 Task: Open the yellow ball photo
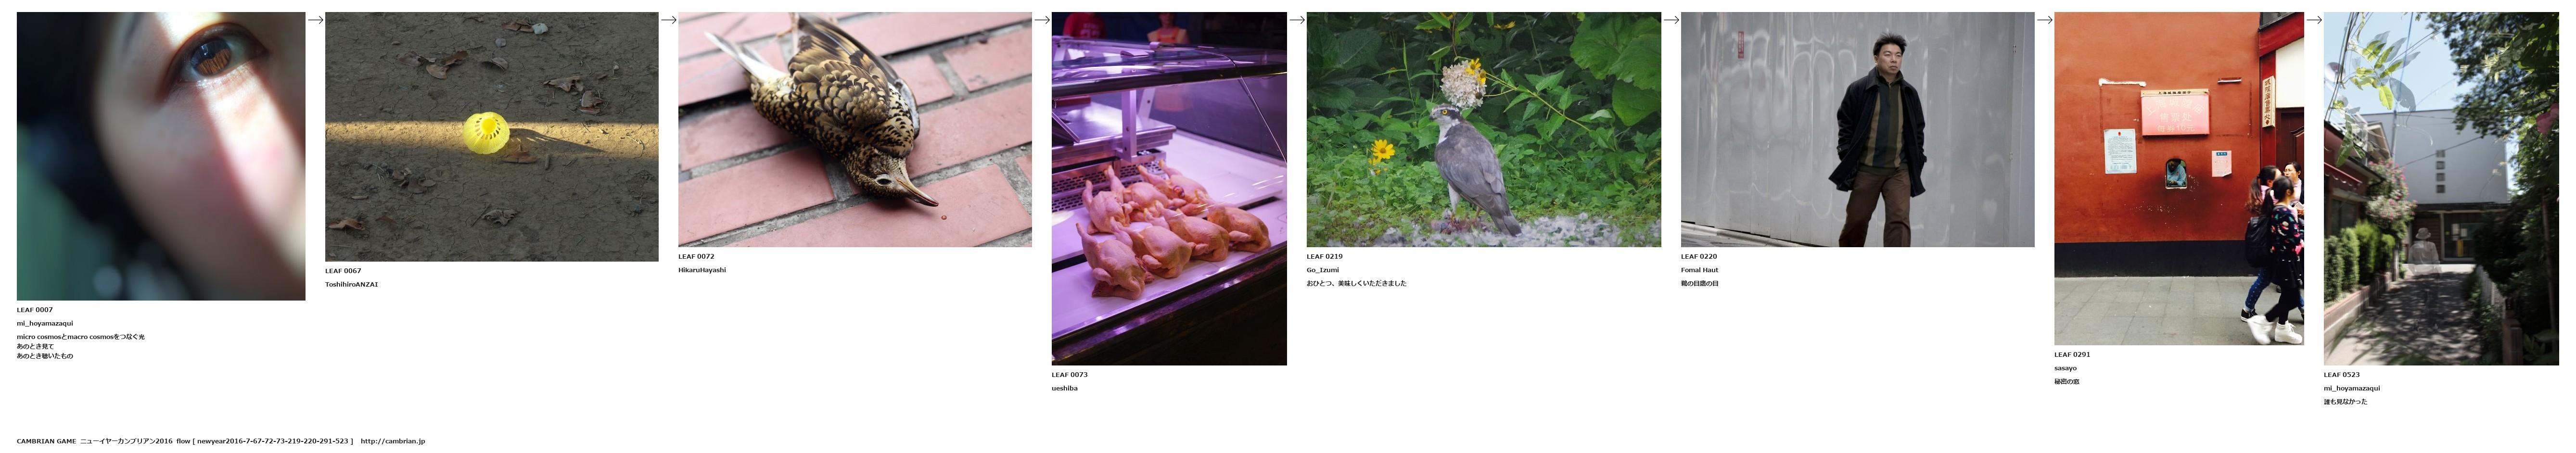click(491, 137)
